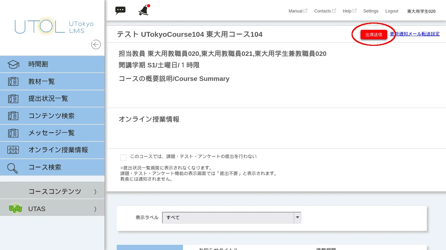Check the 提出を行わない checkbox

(x=123, y=157)
